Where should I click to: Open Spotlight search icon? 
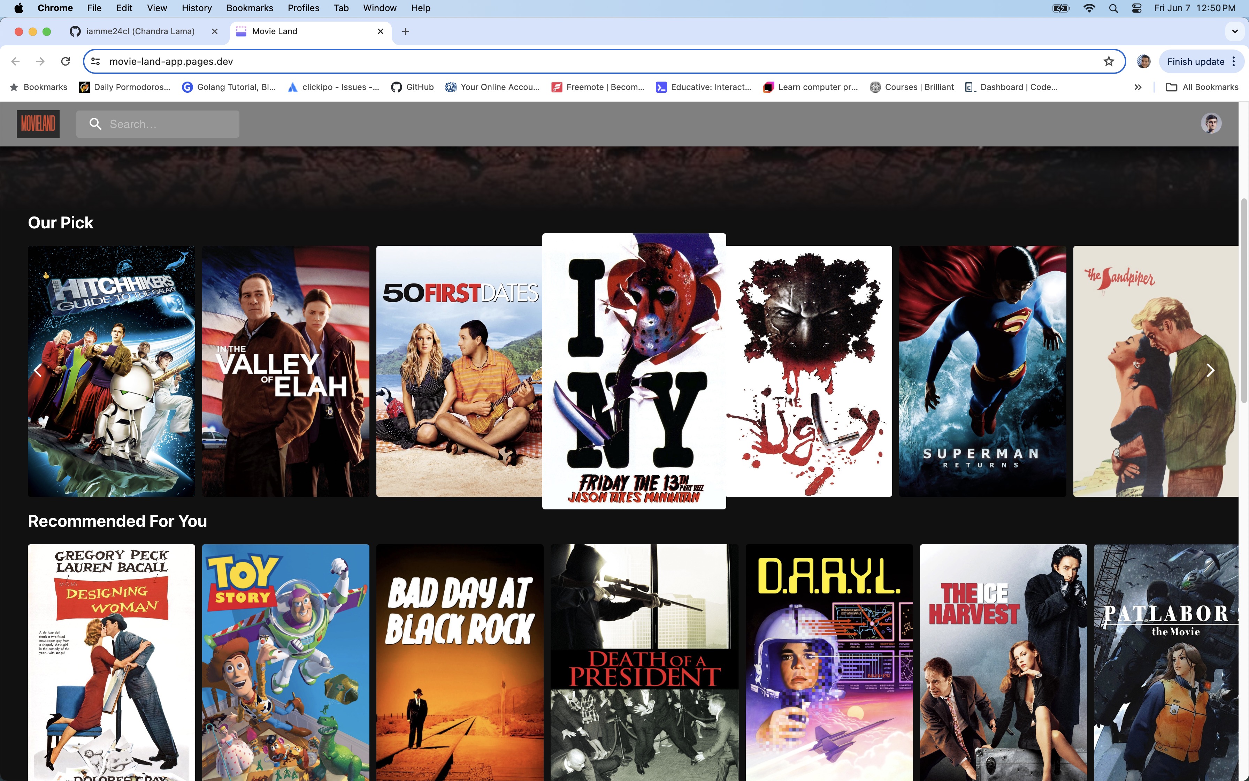(1113, 8)
